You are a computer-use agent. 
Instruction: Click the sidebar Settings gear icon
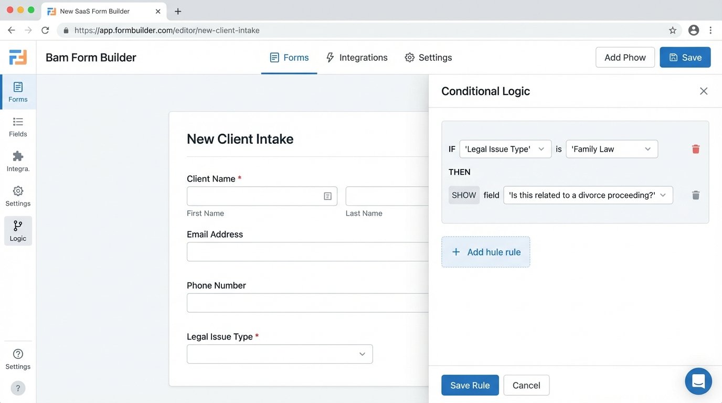pos(18,195)
